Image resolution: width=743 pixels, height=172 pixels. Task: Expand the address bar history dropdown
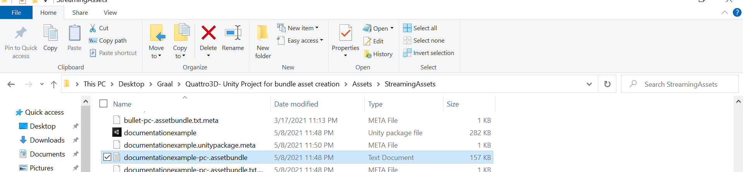click(589, 84)
